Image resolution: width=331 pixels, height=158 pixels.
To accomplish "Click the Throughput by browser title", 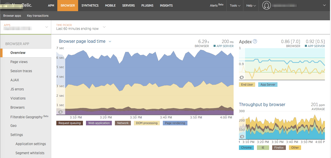I will click(262, 105).
